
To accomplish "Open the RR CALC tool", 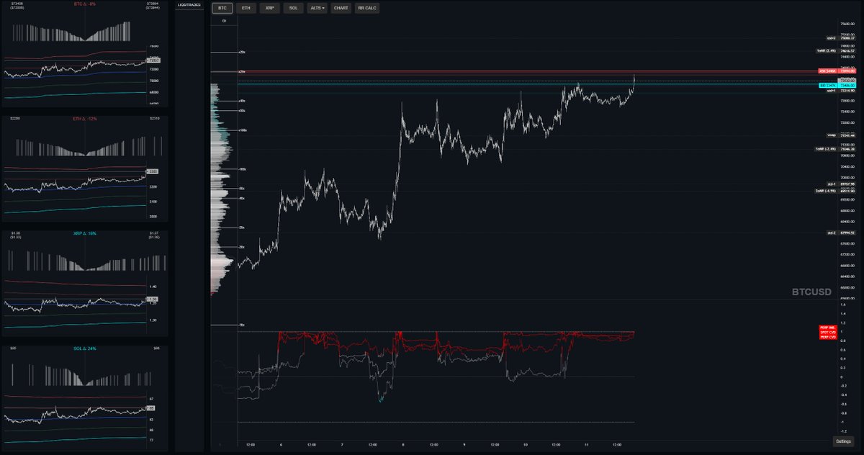I will pos(366,8).
